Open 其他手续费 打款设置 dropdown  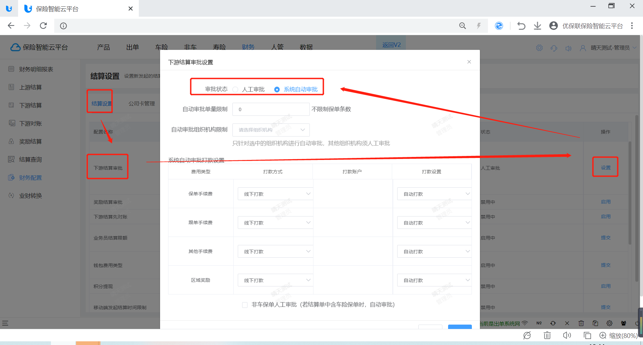tap(434, 251)
